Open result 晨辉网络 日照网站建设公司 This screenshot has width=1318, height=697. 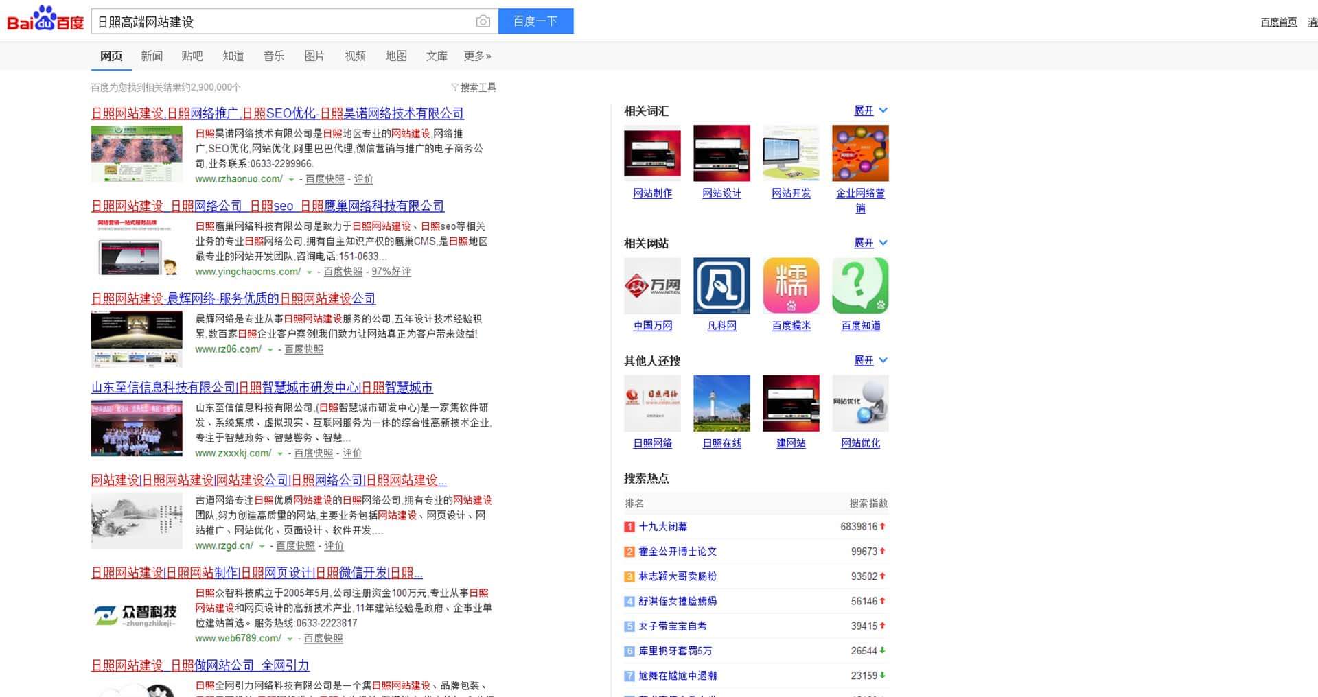coord(233,298)
